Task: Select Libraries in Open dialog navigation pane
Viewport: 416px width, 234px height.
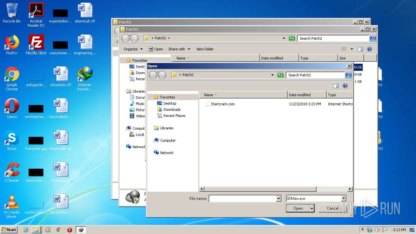Action: coord(167,128)
